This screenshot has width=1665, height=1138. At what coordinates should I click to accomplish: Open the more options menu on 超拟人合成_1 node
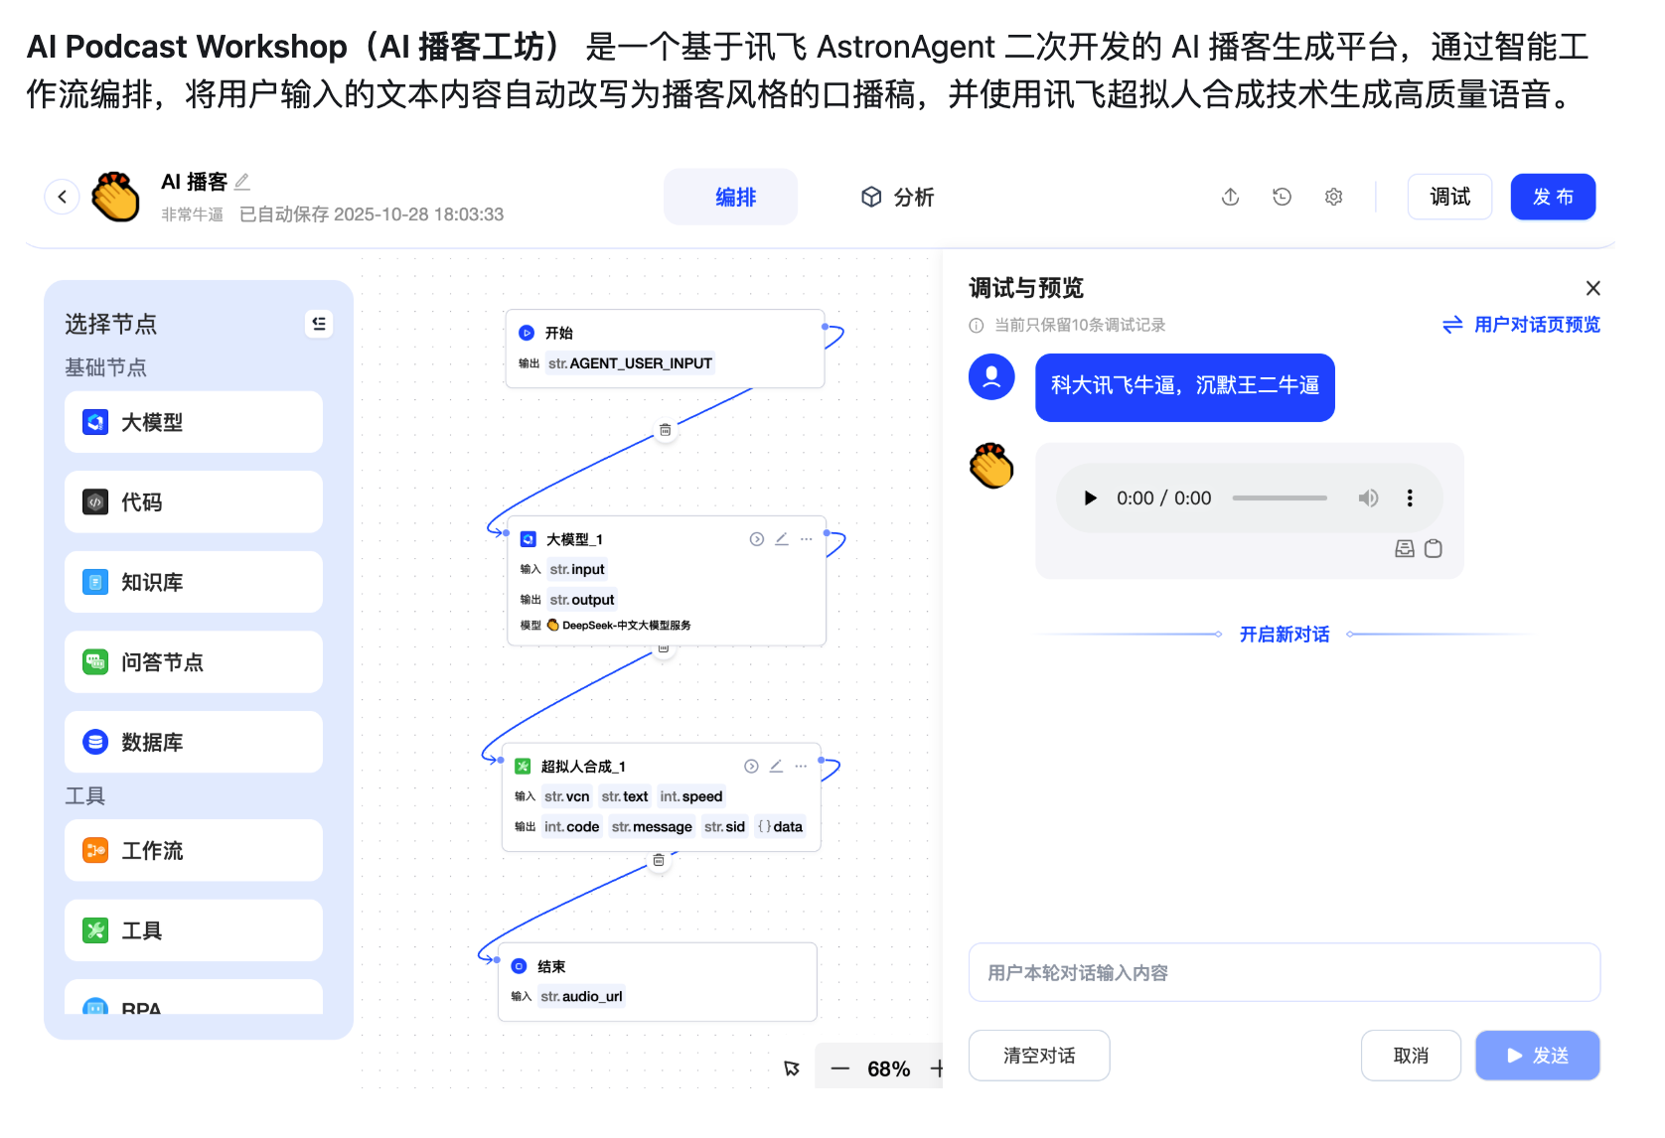(801, 767)
